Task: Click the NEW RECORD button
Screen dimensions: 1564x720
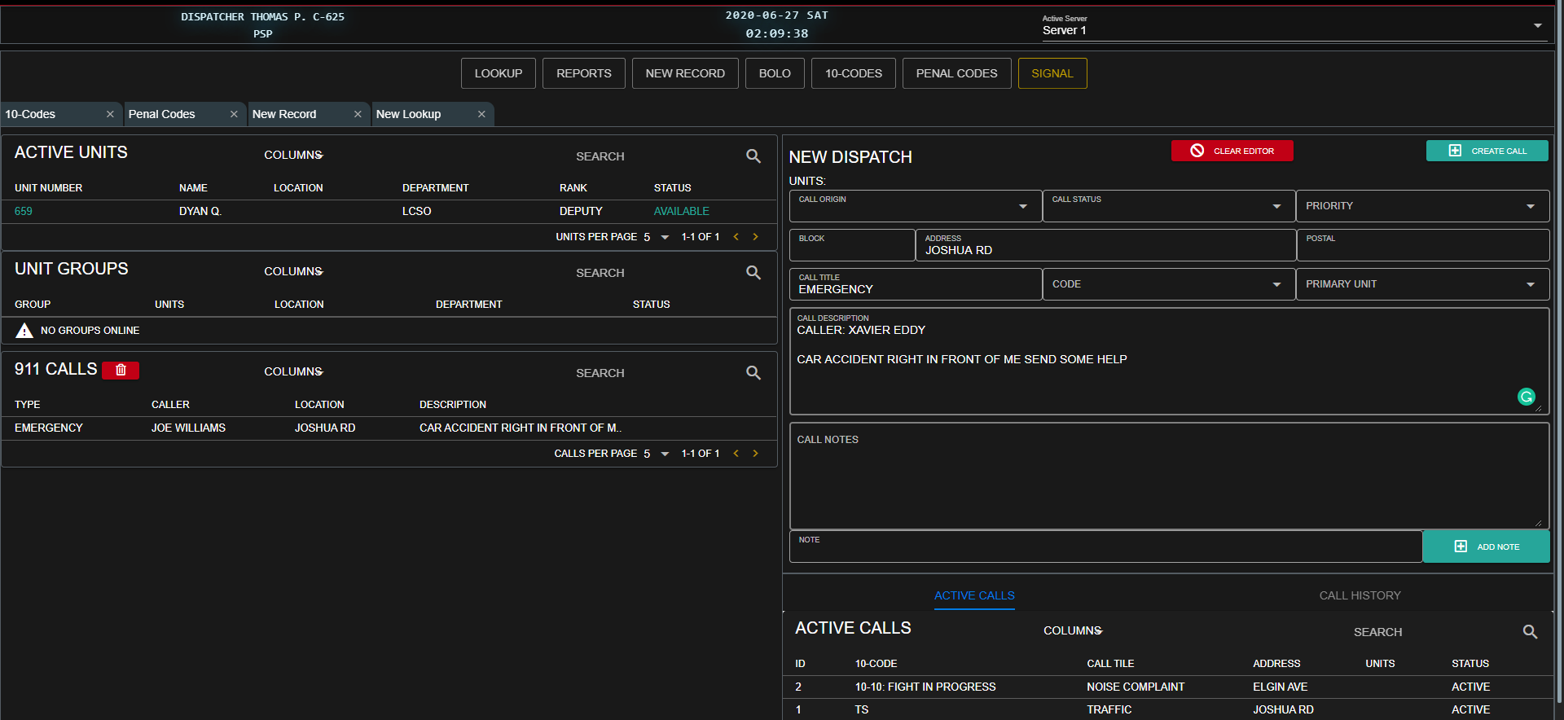Action: tap(685, 73)
